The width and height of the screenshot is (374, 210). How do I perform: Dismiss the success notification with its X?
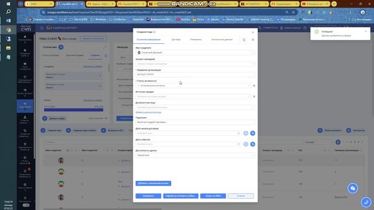[x=366, y=32]
